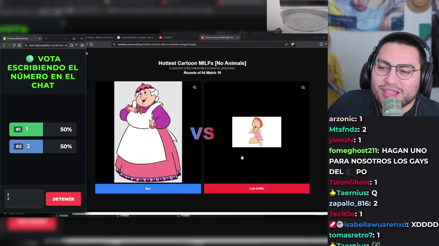This screenshot has height=246, width=439.
Task: Switch to the Stream - Watch Live on Kick tab
Action: [100, 37]
